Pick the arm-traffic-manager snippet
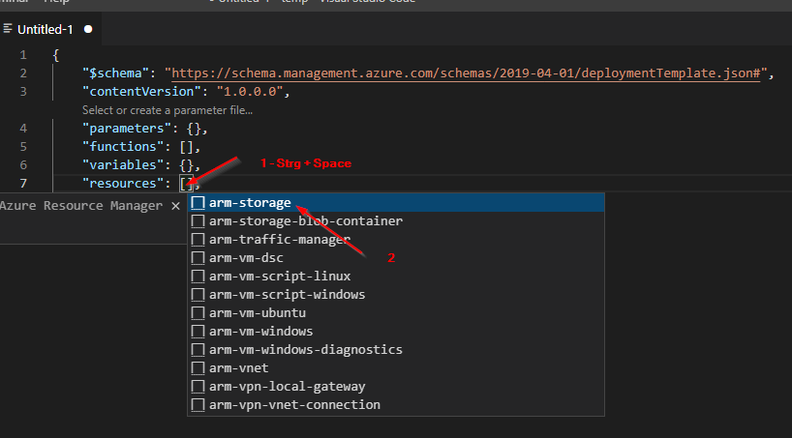 (x=396, y=239)
